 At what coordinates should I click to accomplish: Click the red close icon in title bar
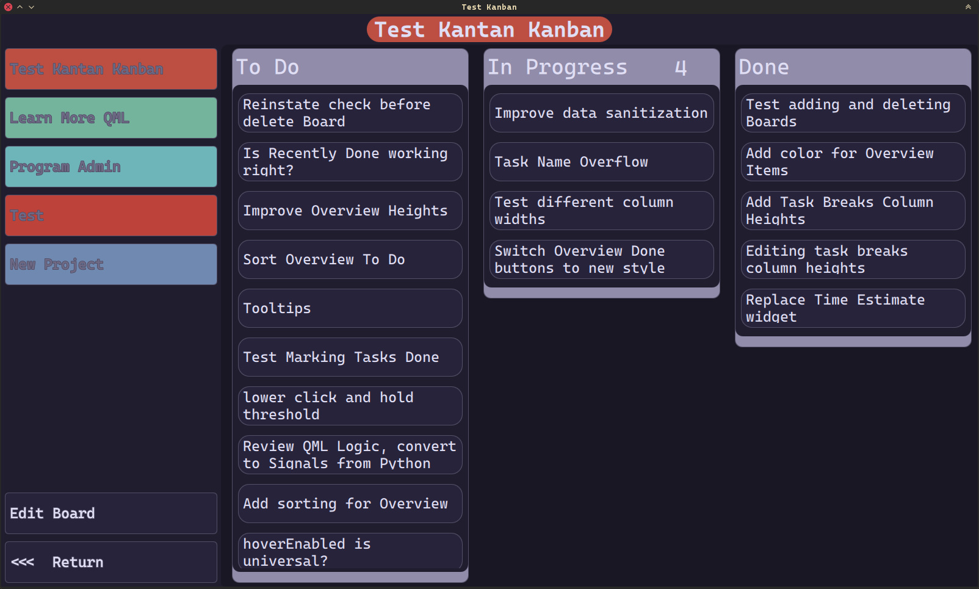7,7
